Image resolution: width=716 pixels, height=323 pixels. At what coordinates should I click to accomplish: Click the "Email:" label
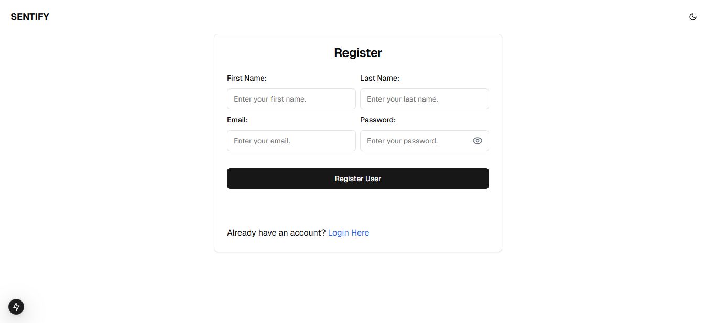pos(237,120)
